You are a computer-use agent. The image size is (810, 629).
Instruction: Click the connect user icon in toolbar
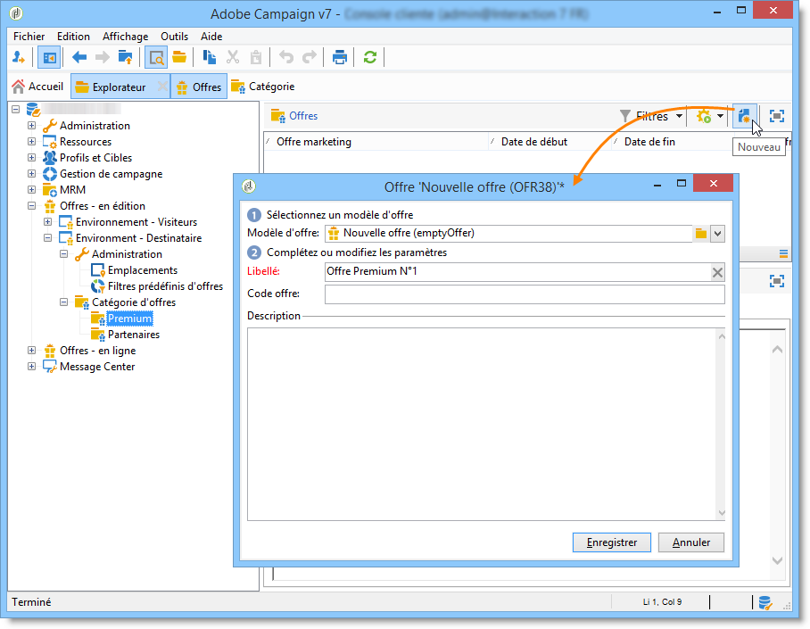pos(19,57)
